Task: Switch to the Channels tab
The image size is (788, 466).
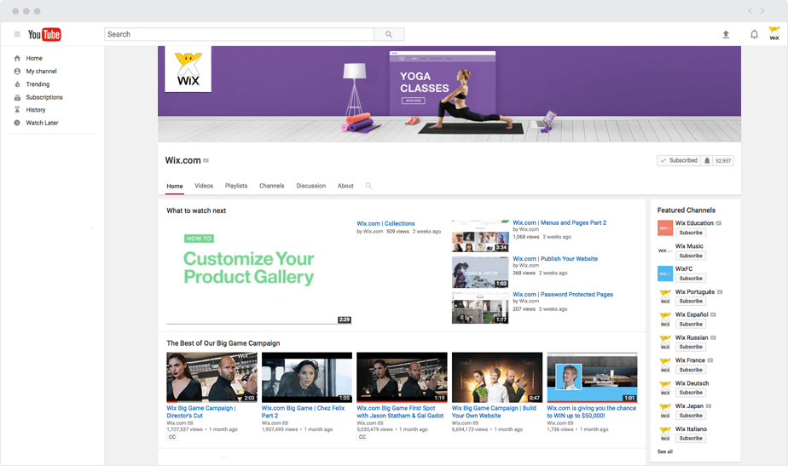Action: tap(272, 186)
